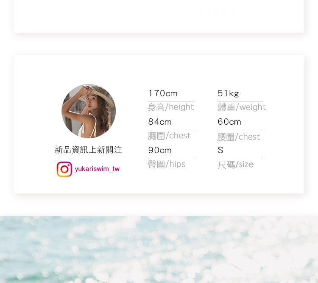Click the 51kg weight value

pos(228,93)
